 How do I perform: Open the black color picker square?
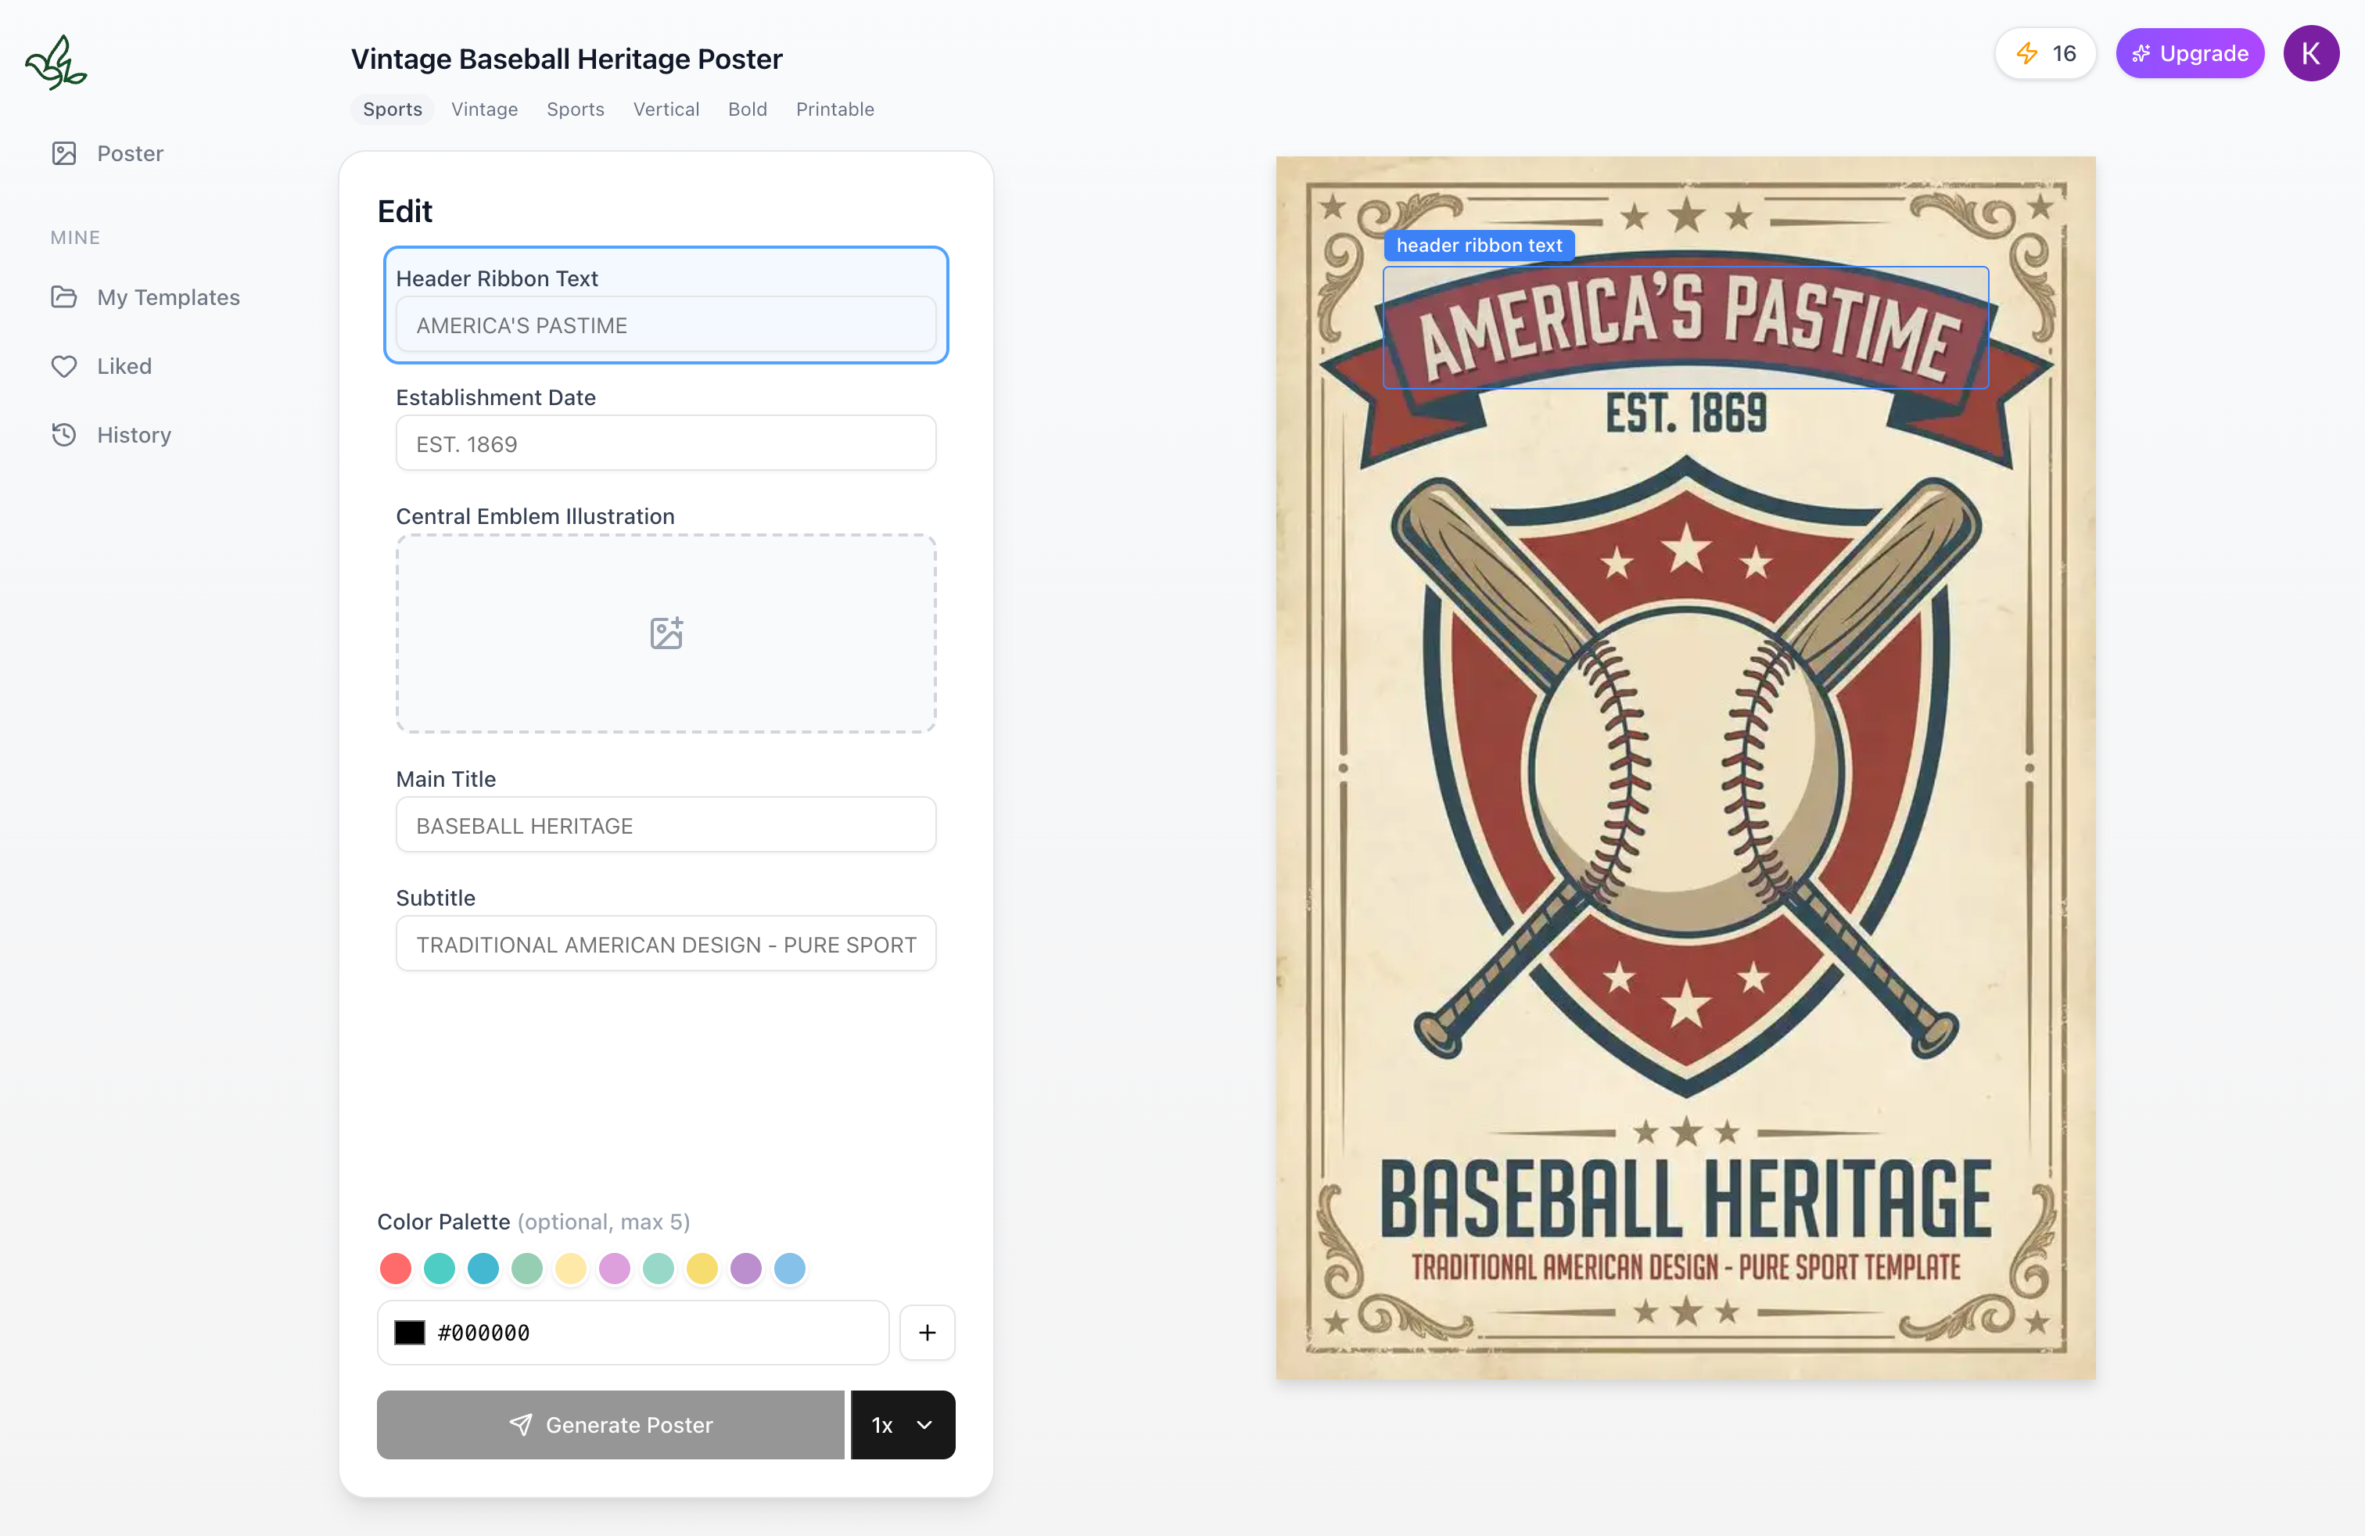click(x=409, y=1333)
